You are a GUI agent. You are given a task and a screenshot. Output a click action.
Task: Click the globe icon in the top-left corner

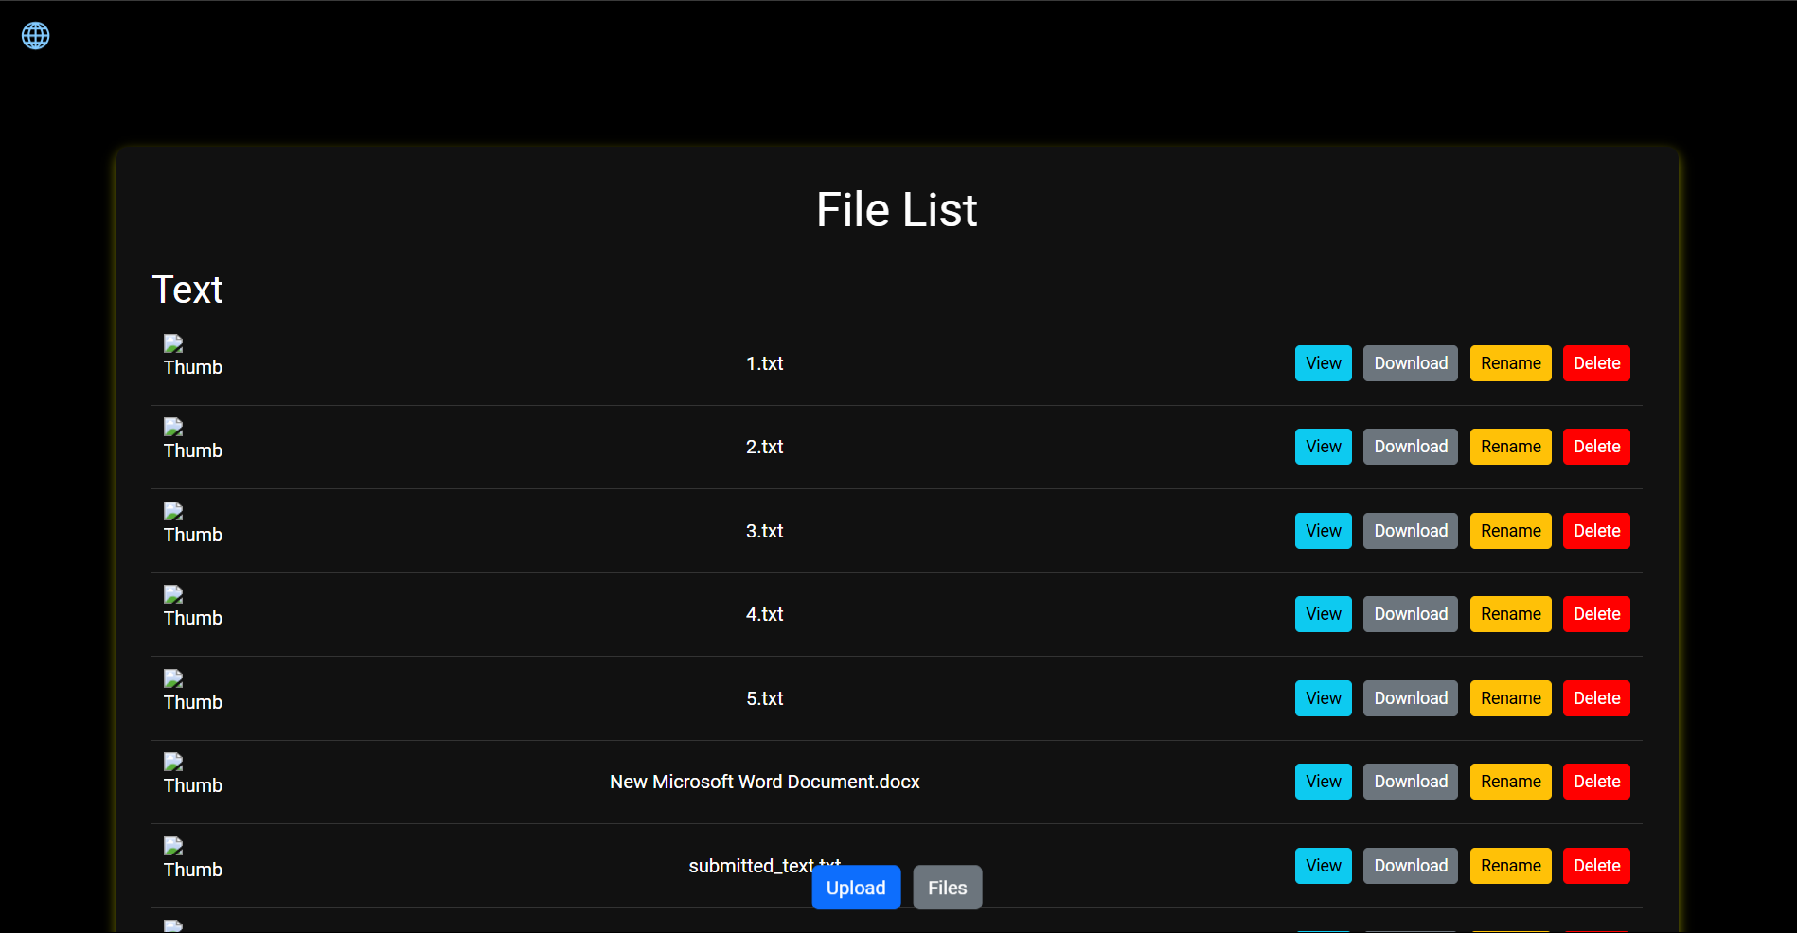[34, 35]
